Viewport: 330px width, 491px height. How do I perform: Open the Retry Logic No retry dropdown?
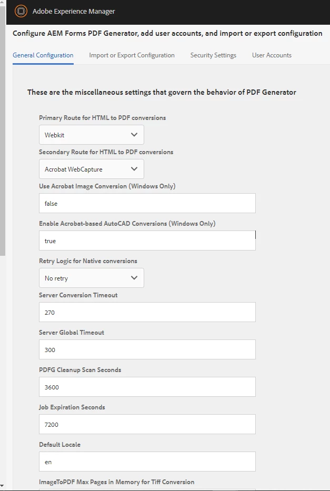[x=92, y=278]
